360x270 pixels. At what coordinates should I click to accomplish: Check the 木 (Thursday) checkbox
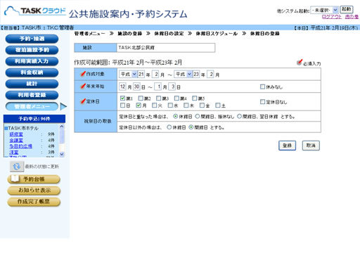point(186,105)
